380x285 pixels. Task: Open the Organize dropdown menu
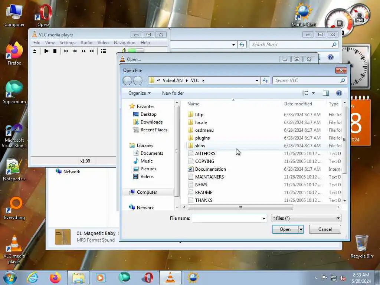point(140,93)
